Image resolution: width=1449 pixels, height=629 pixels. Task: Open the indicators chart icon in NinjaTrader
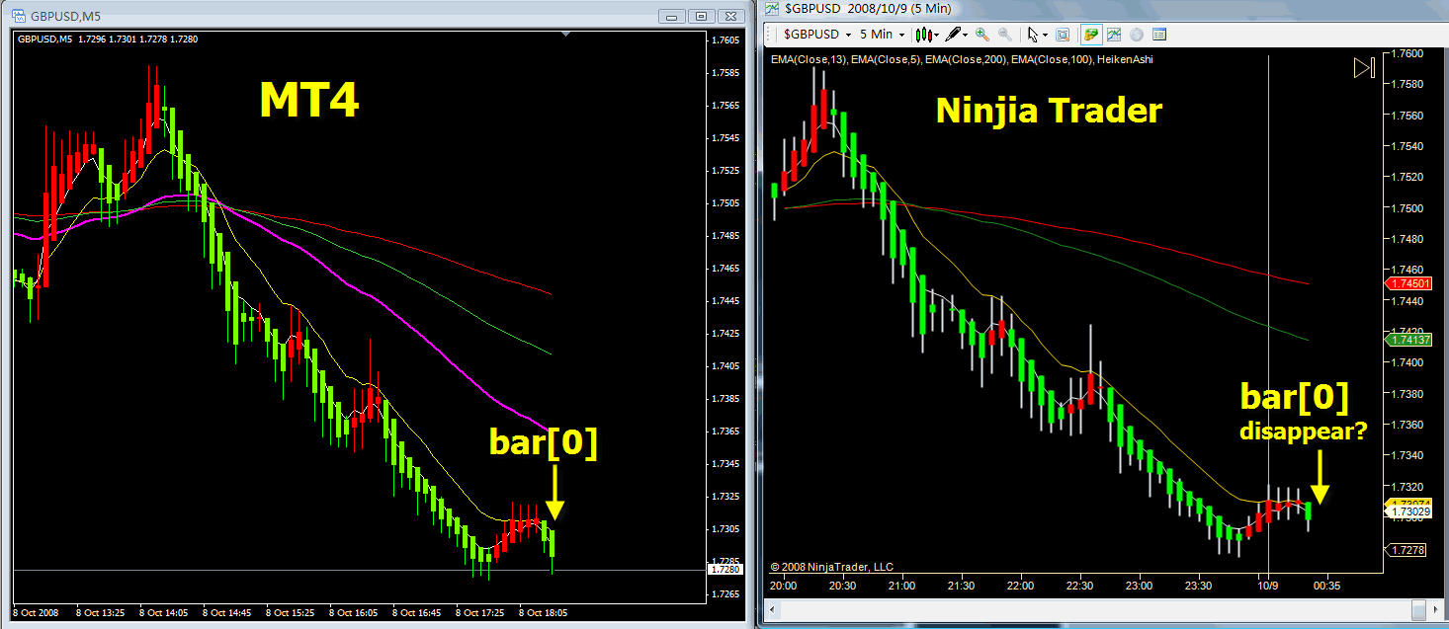point(1114,35)
